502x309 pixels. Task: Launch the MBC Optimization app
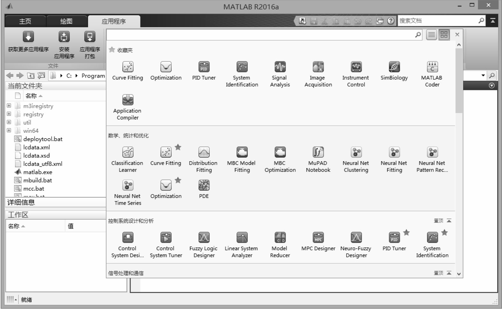(x=280, y=160)
